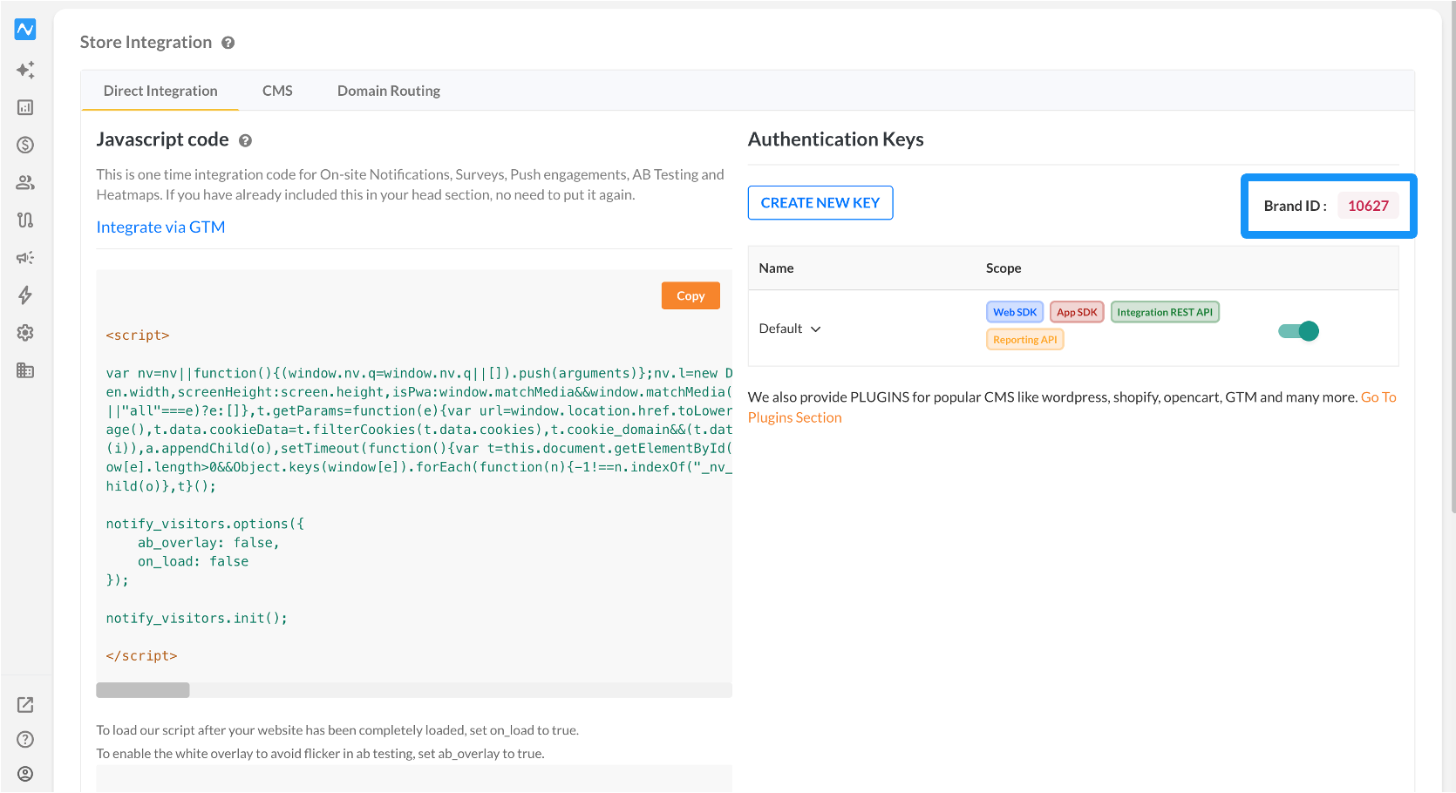Switch to the Direct Integration tab

click(x=160, y=91)
